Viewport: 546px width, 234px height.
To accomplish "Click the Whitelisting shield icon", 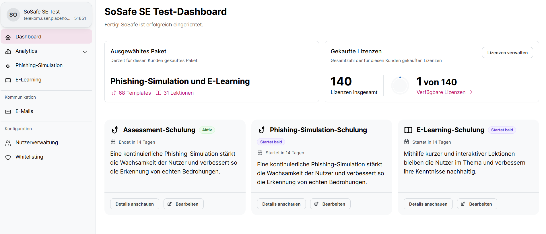I will pos(8,157).
